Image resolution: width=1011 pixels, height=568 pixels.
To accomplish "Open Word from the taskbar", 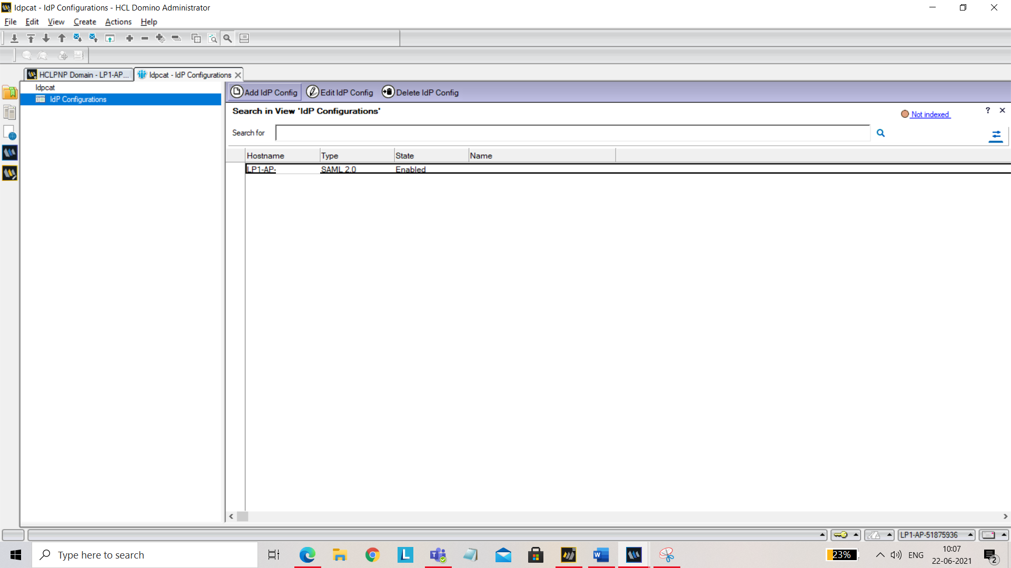I will [x=601, y=555].
